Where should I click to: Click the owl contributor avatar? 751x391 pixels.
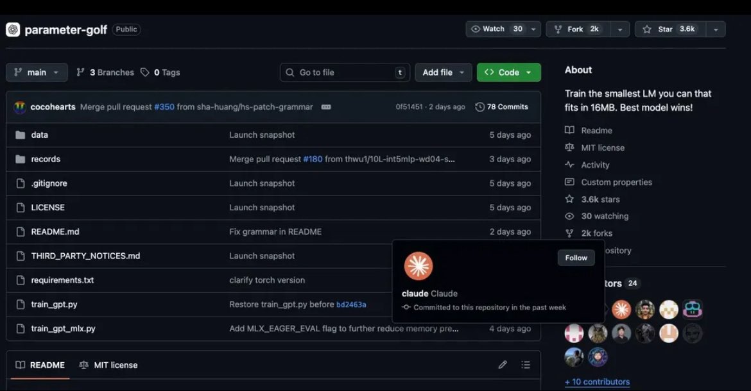[598, 333]
